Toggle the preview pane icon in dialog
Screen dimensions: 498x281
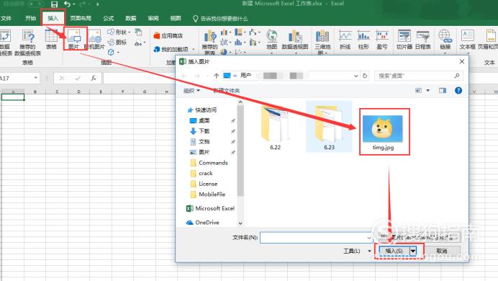click(443, 91)
